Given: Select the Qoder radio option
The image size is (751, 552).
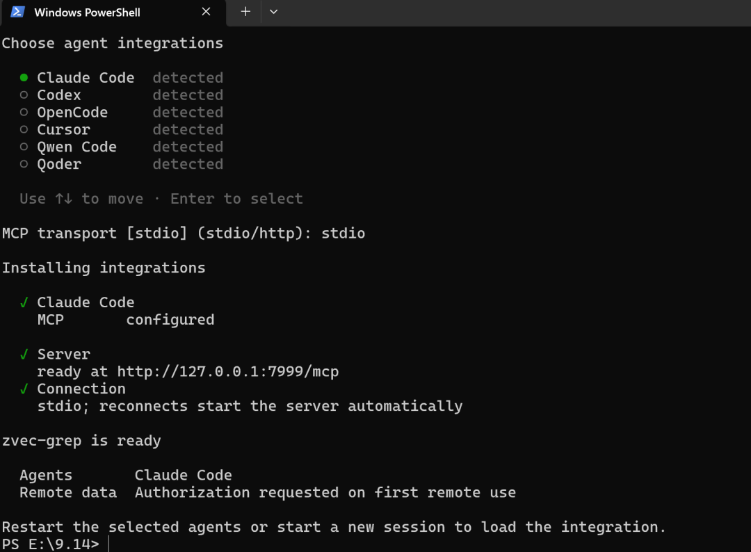Looking at the screenshot, I should tap(24, 164).
